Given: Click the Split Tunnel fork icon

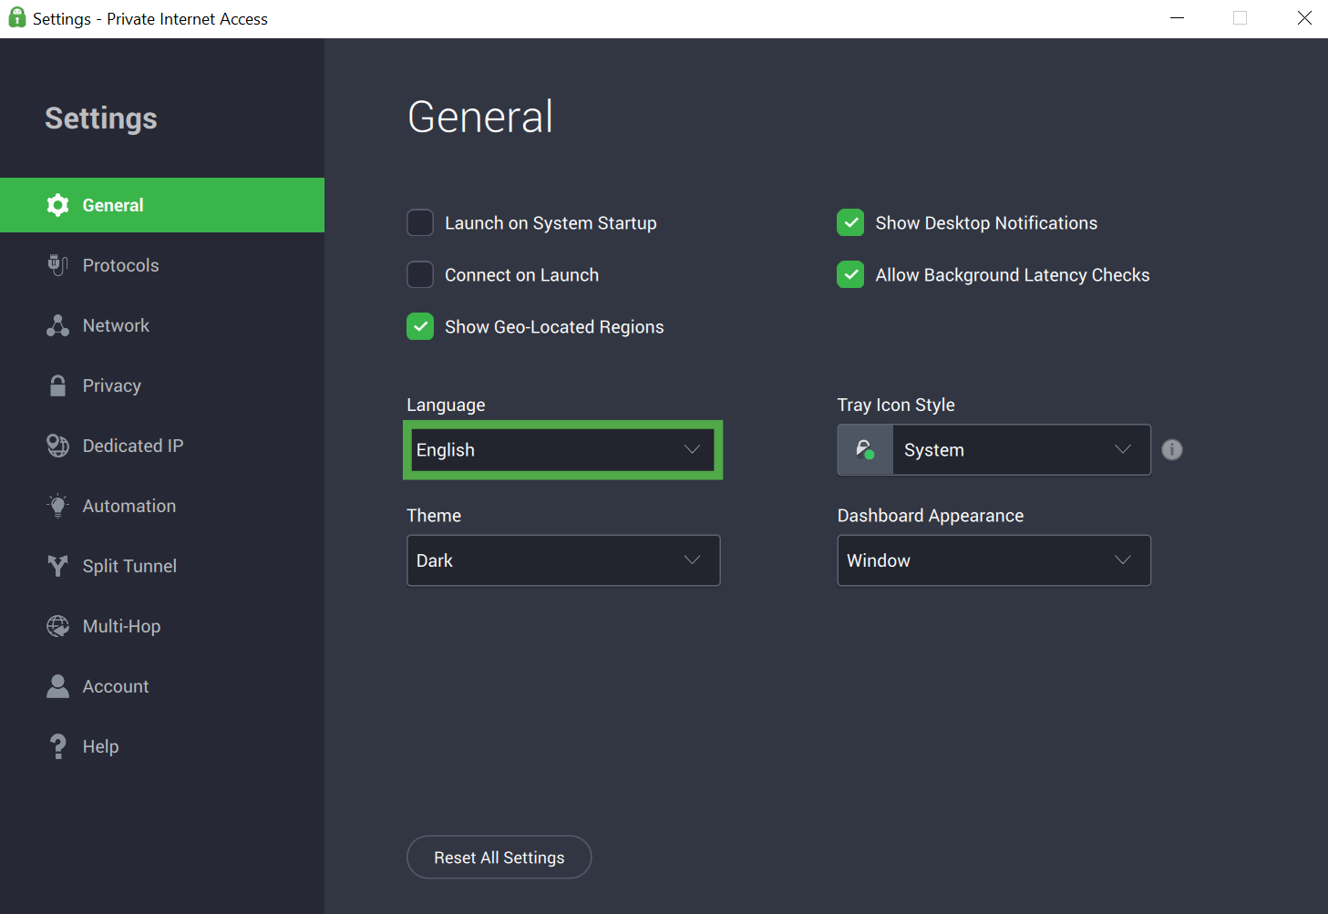Looking at the screenshot, I should [x=57, y=566].
